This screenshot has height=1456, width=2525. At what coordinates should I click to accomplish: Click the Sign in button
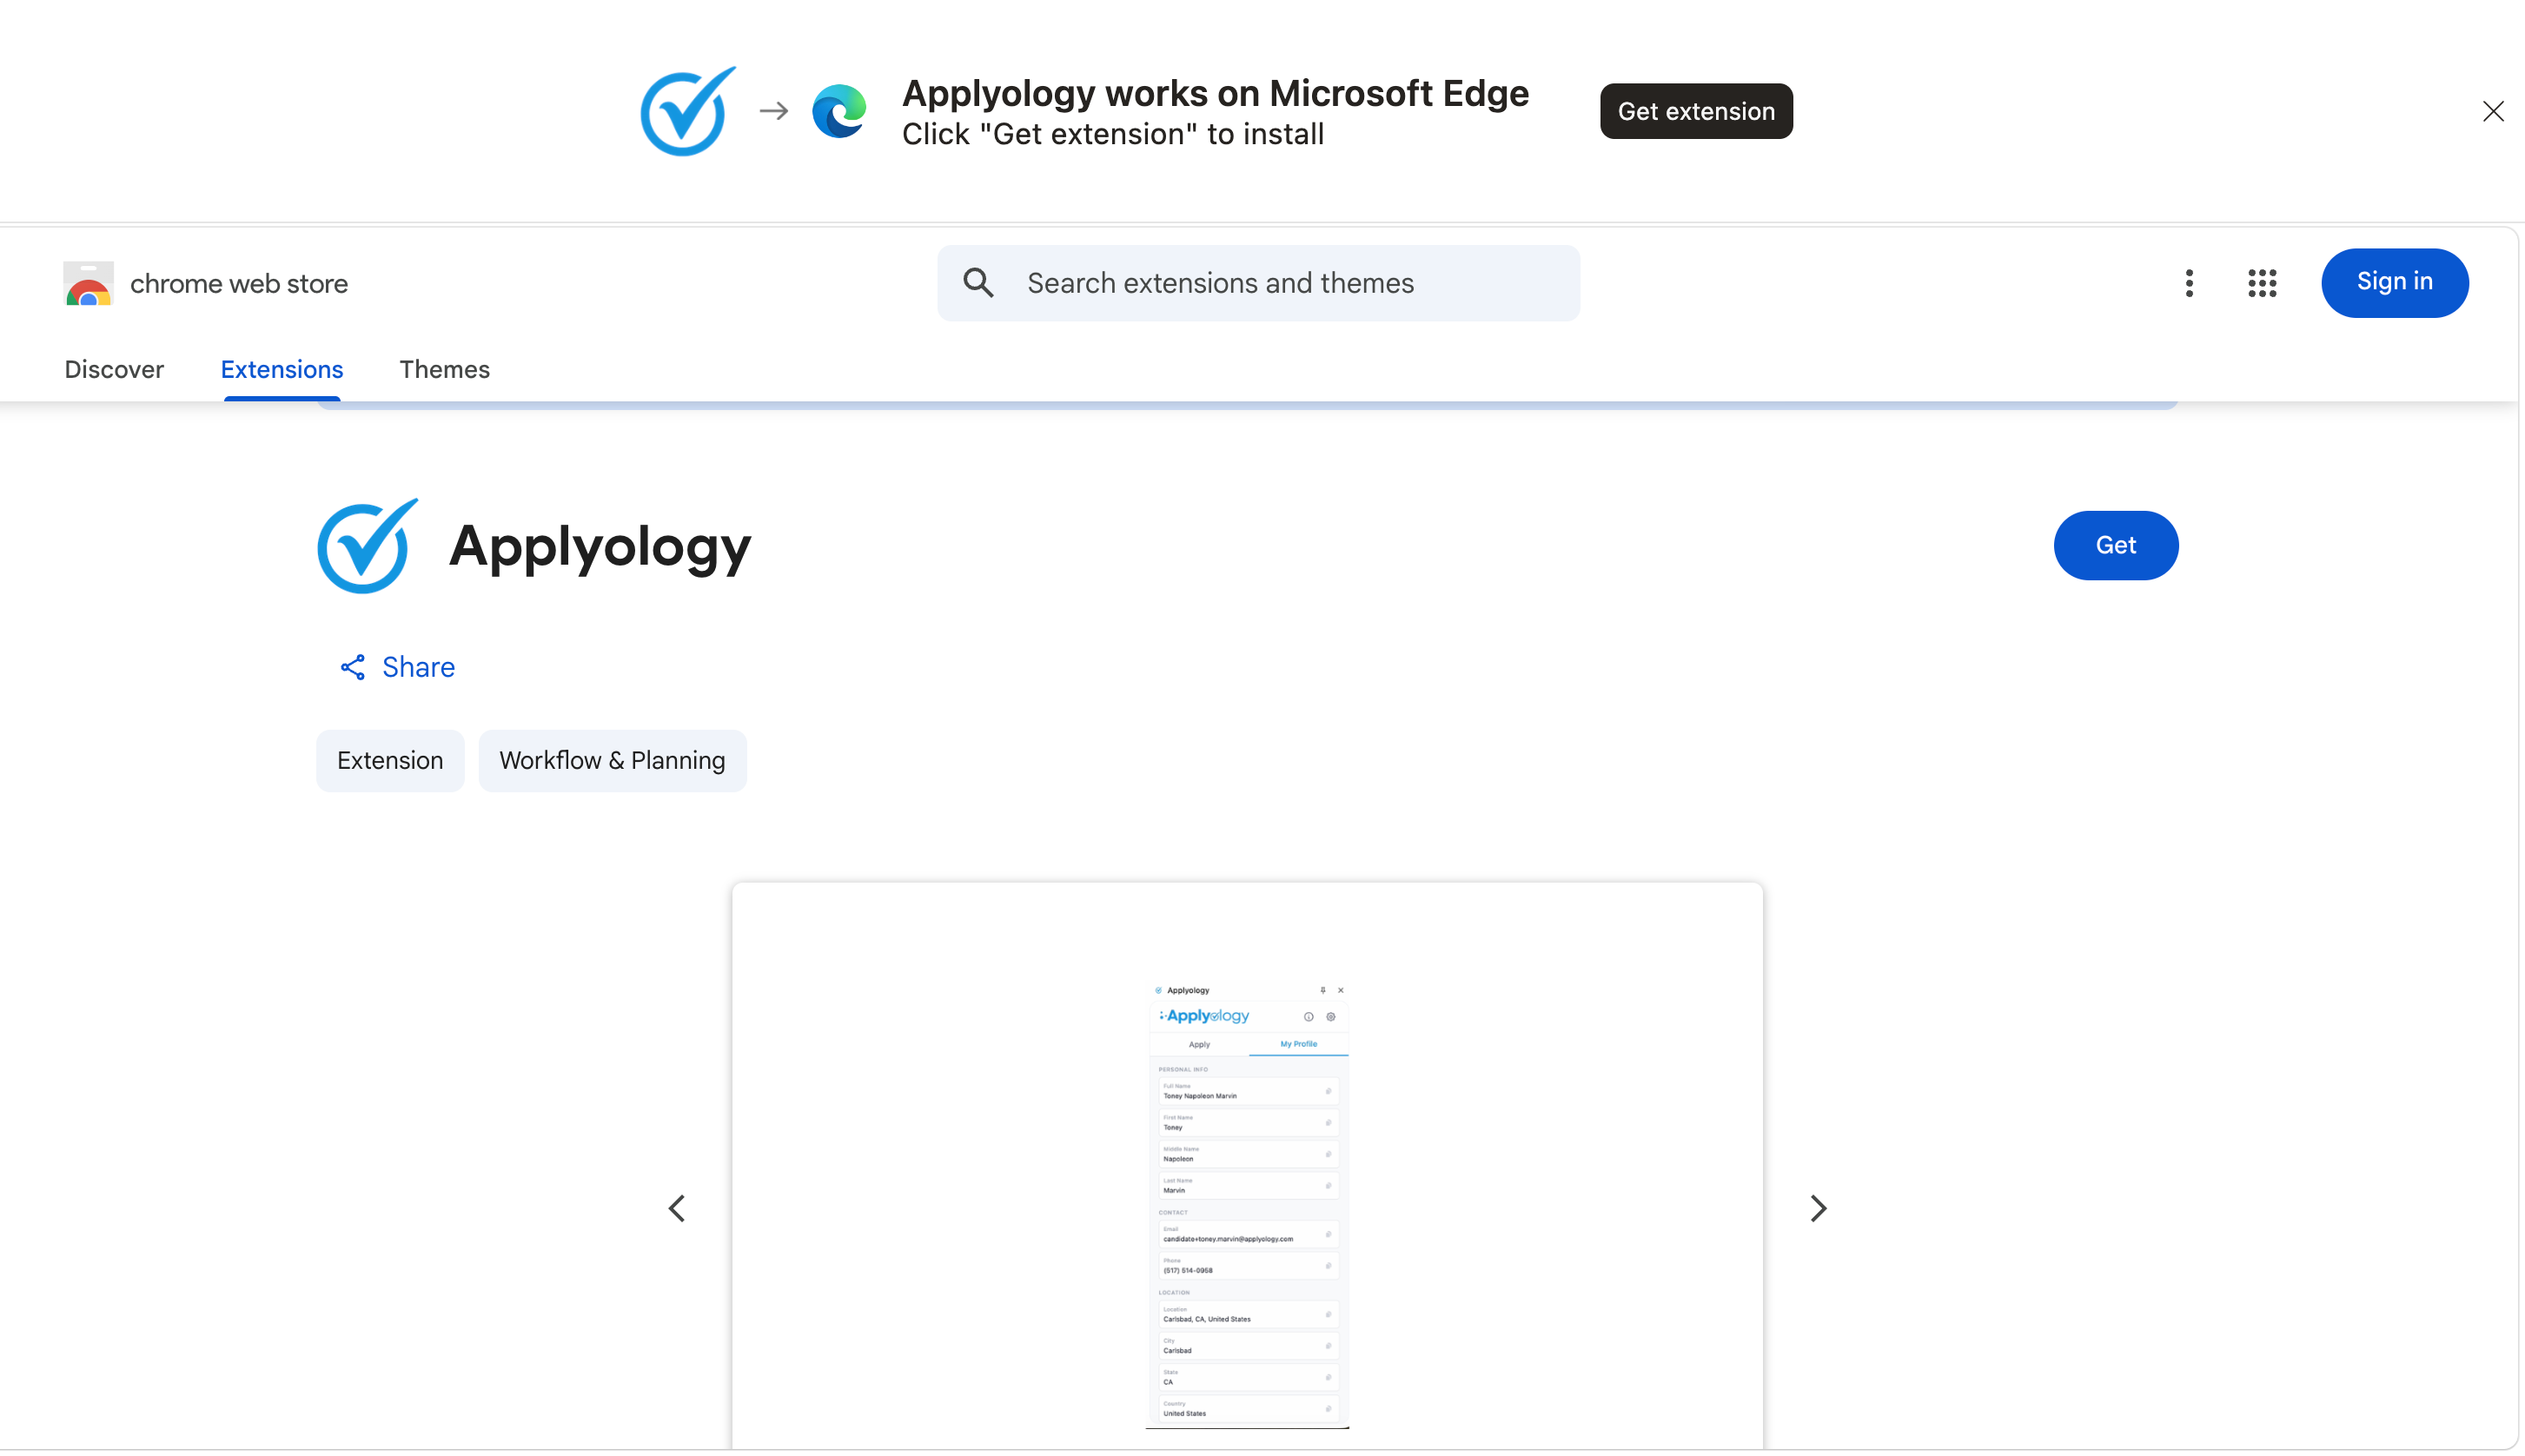click(x=2394, y=283)
